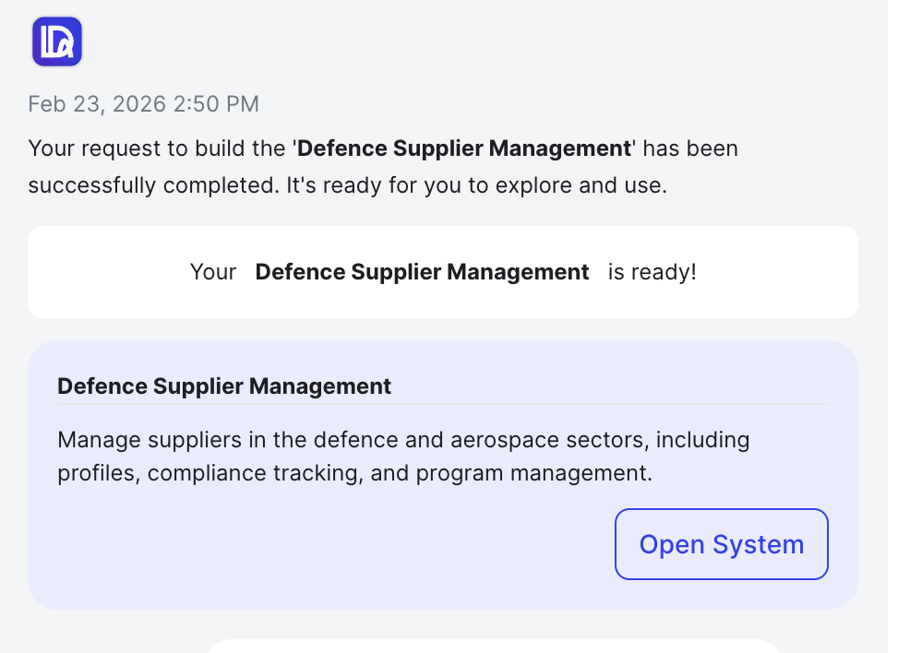
Task: Click the ready confirmation banner
Action: tap(443, 272)
